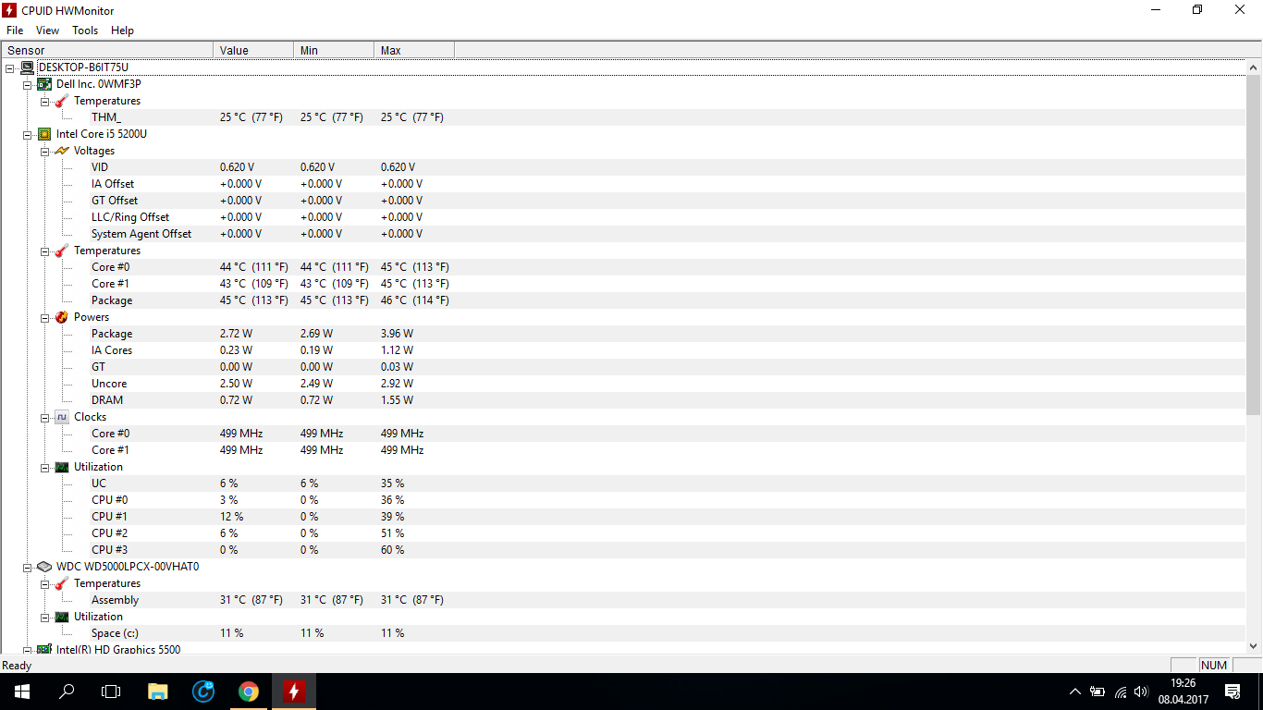
Task: Open the Action Center notifications icon
Action: tap(1232, 692)
